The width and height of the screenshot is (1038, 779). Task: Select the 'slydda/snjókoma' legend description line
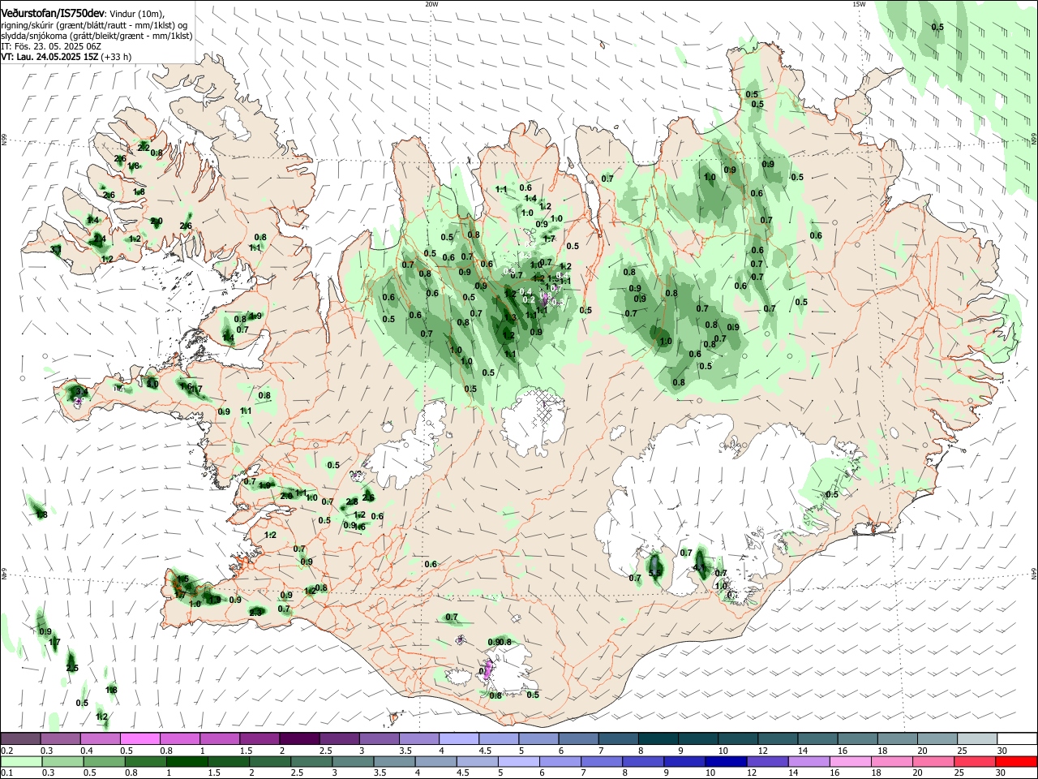(x=96, y=36)
